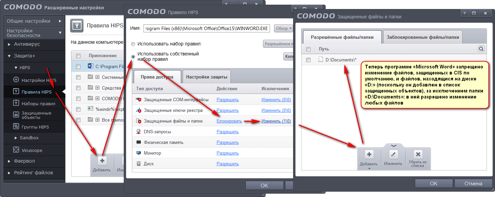Click Изменить pencil icon in protected files window
This screenshot has width=495, height=197.
click(x=393, y=154)
